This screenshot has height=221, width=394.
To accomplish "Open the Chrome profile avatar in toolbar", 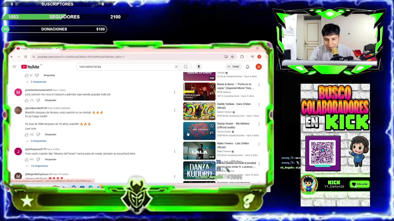I will 259,57.
